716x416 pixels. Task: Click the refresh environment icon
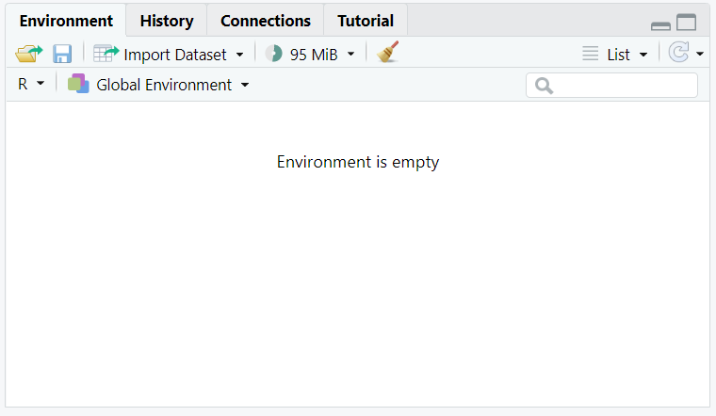click(x=678, y=52)
